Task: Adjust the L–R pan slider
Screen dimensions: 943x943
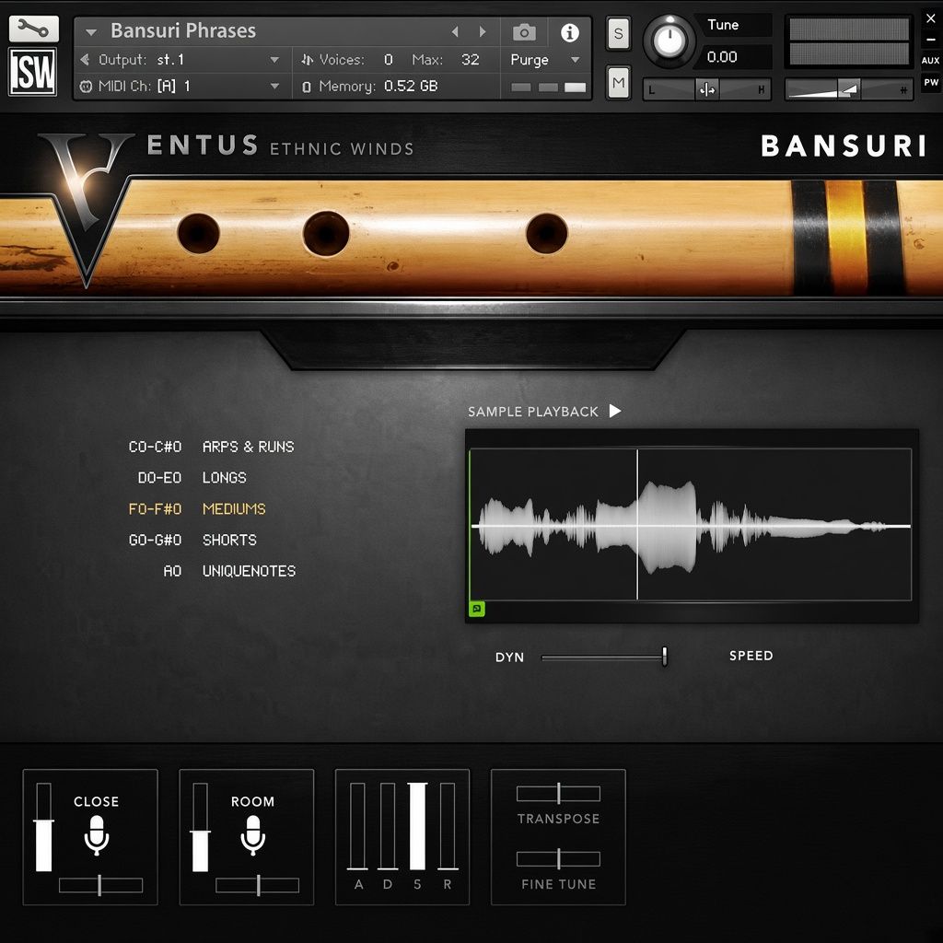Action: (706, 90)
